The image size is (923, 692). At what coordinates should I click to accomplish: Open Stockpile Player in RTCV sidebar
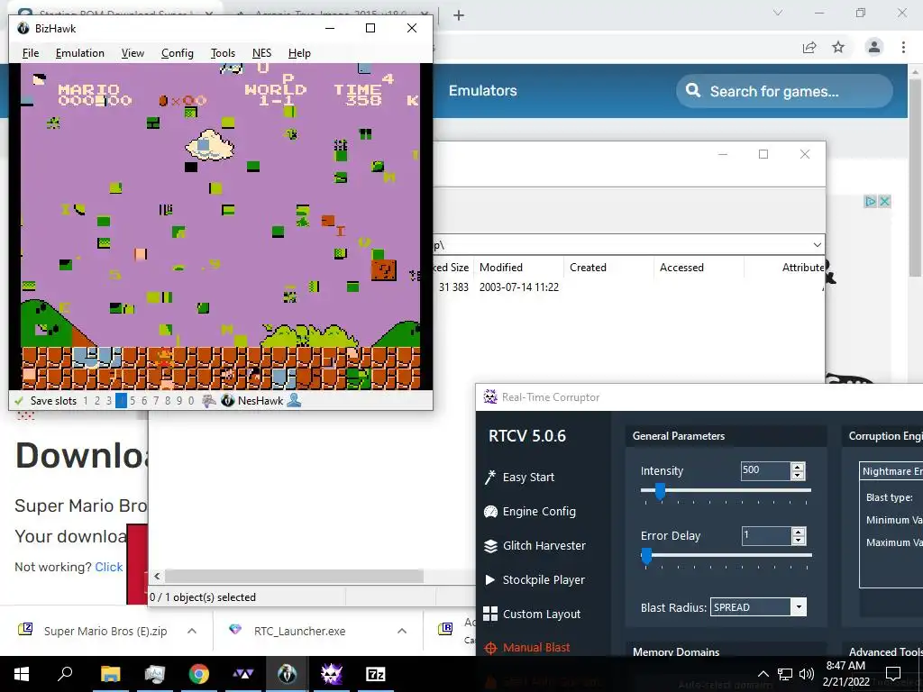(535, 579)
